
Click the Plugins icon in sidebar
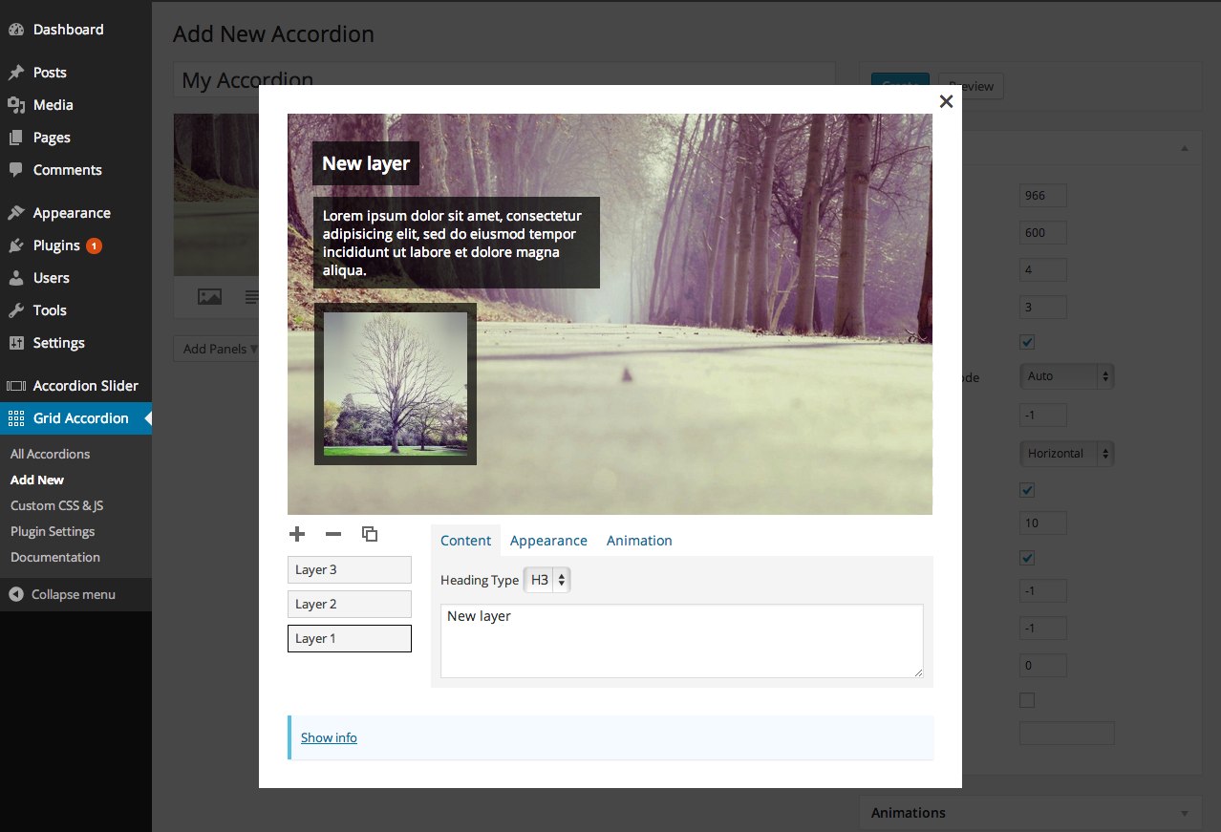coord(16,245)
